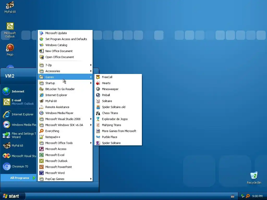This screenshot has width=267, height=200.
Task: Open Notepad++ icon
Action: point(41,137)
